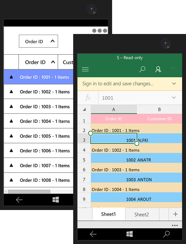Open the three-dot menu on the grid app

click(x=100, y=31)
